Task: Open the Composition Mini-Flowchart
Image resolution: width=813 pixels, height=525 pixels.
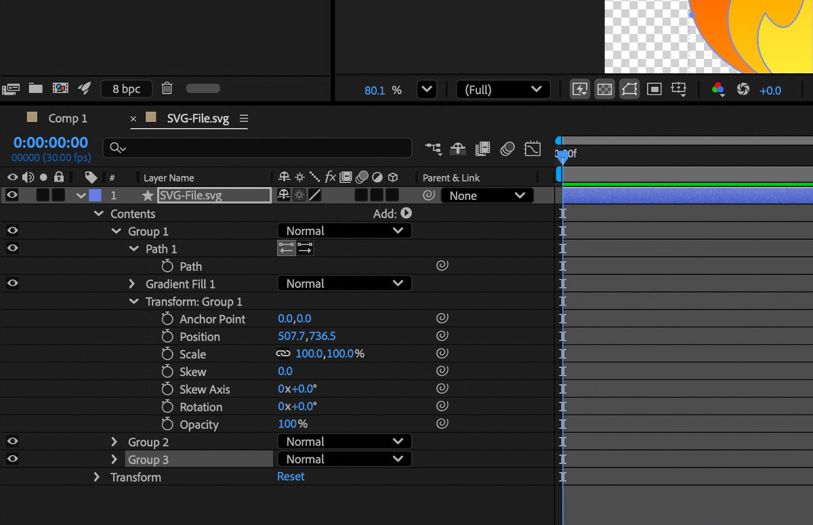Action: point(434,148)
